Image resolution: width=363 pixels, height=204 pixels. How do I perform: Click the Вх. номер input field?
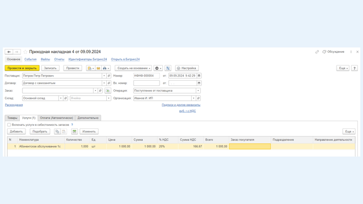(x=146, y=83)
